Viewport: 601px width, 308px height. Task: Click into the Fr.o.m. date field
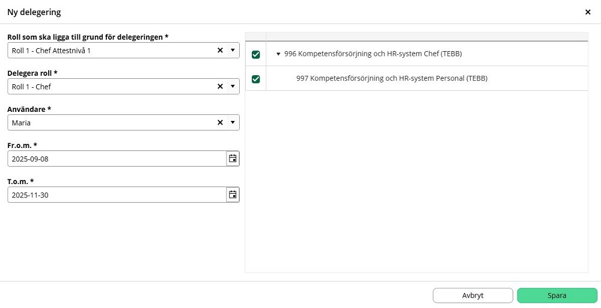point(114,159)
